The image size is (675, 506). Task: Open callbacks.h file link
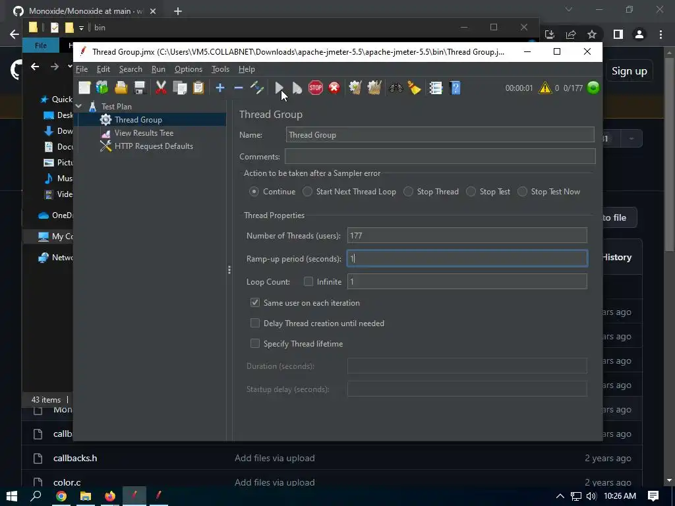coord(75,458)
